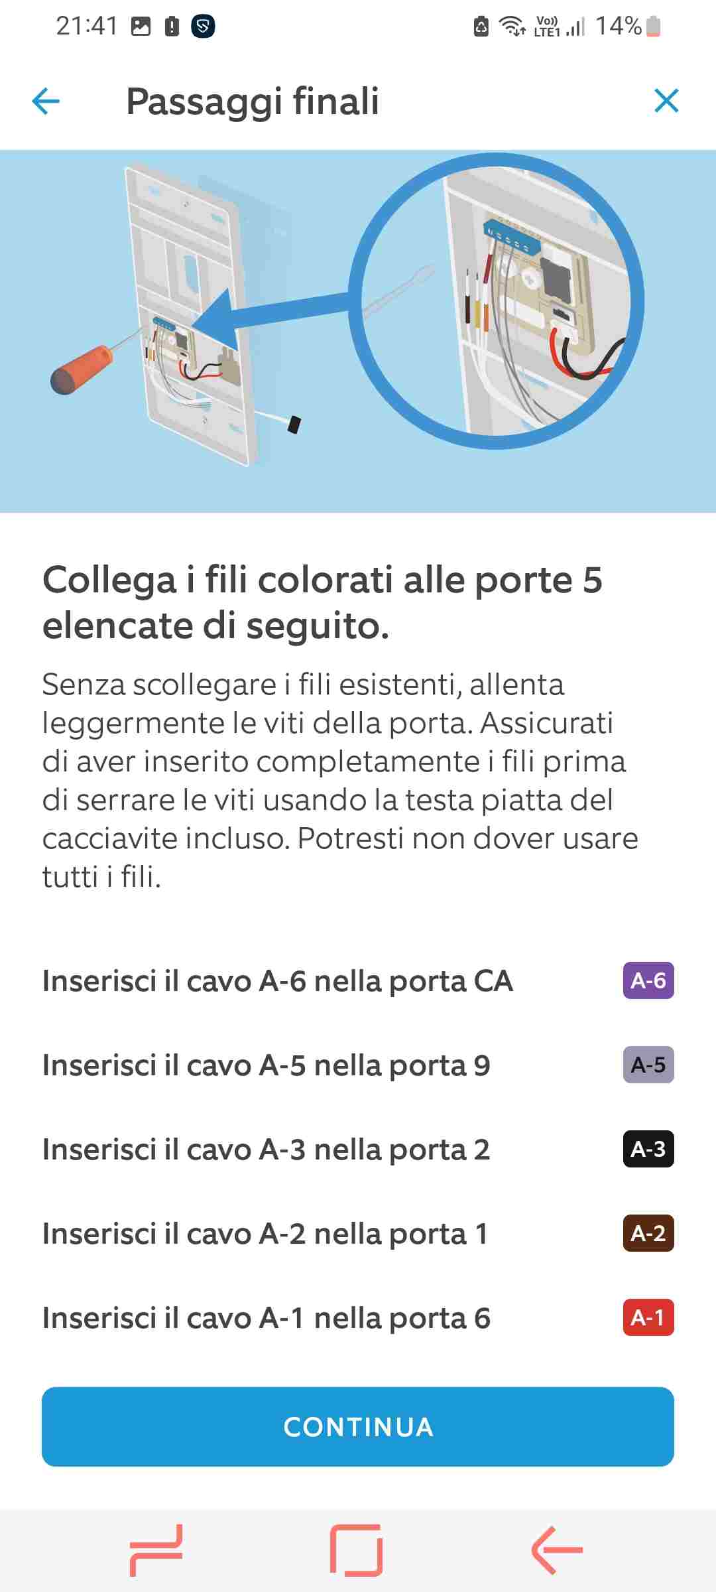
Task: Open Android recent apps navigation button
Action: [x=156, y=1550]
